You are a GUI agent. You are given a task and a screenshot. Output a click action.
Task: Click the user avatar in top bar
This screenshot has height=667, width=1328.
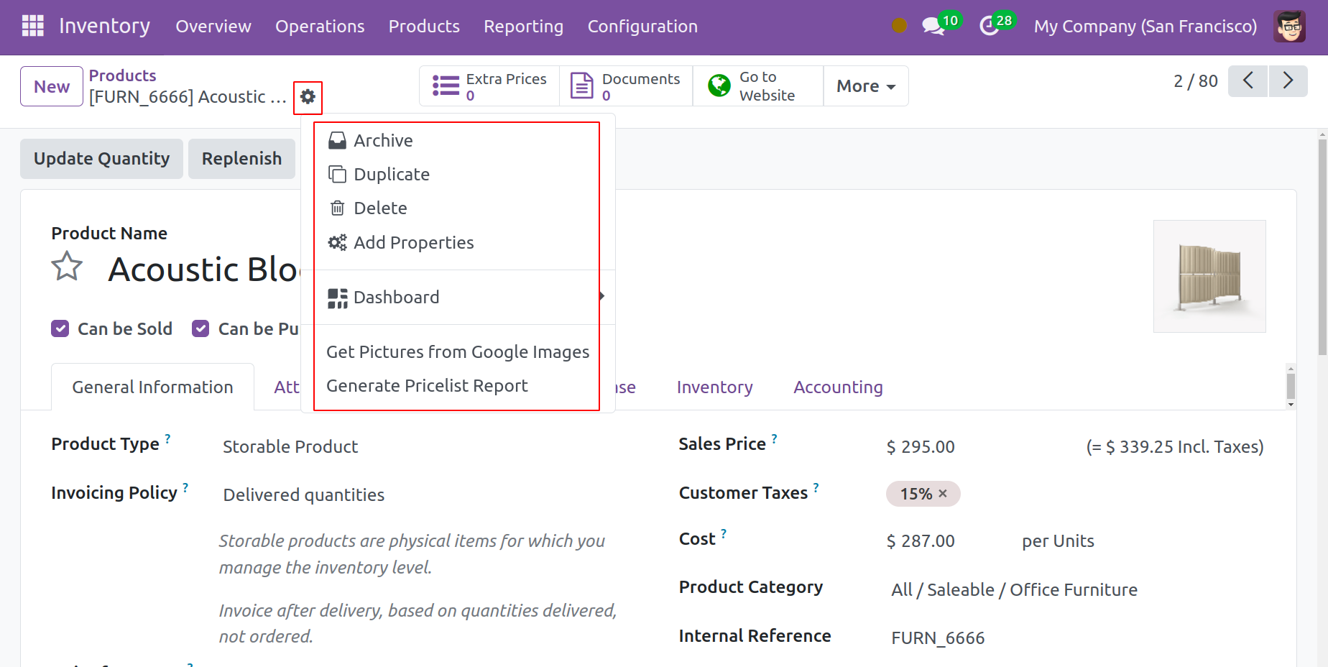tap(1289, 27)
